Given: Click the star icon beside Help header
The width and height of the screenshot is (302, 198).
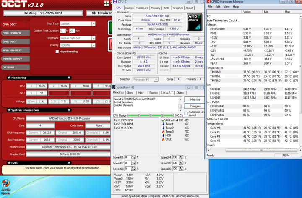Looking at the screenshot, I should 9,163.
